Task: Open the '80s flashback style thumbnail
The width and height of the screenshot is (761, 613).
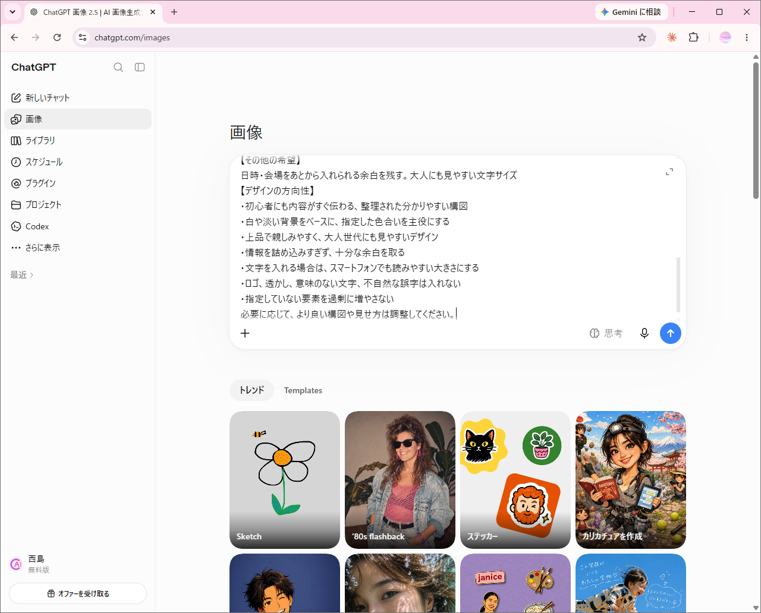Action: 400,480
